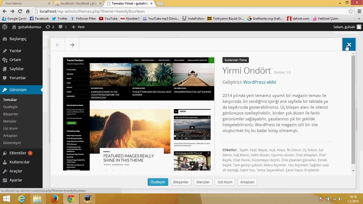Open the Özelleştir submenu item in the sidebar

click(10, 107)
